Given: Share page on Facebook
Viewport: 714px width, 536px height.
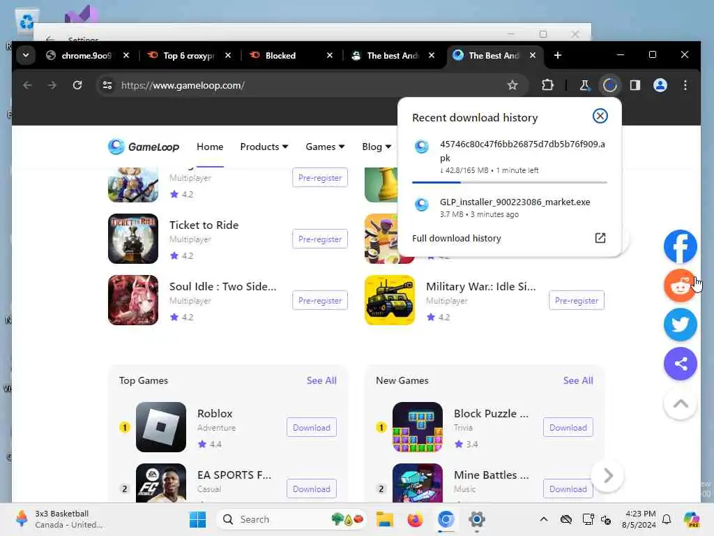Looking at the screenshot, I should click(x=681, y=246).
